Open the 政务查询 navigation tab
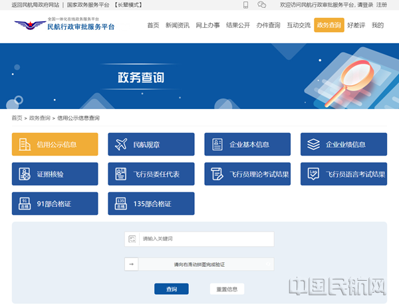Image resolution: width=399 pixels, height=306 pixels. [x=329, y=25]
